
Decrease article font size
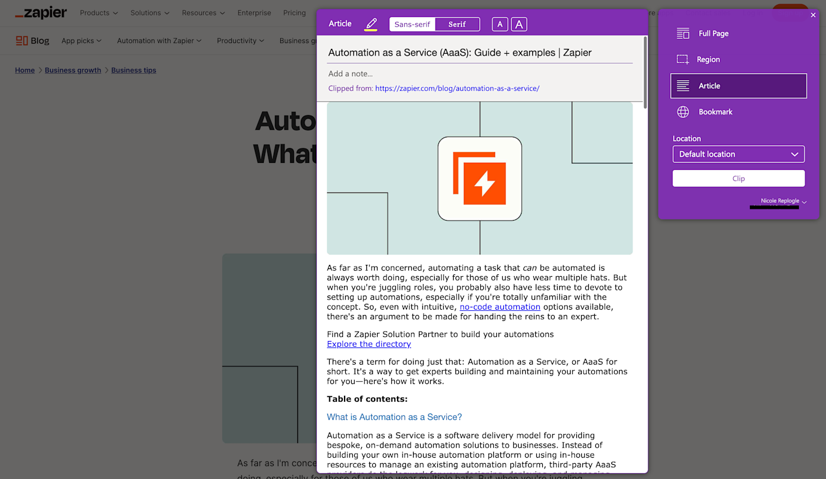point(500,24)
